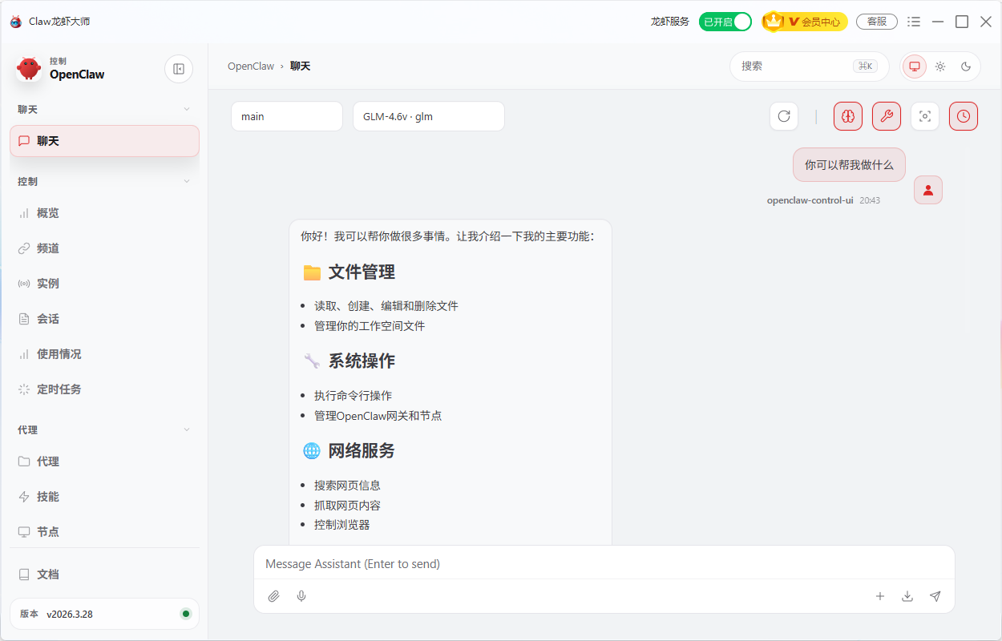Select the system monitor theme mode
Image resolution: width=1002 pixels, height=641 pixels.
[x=915, y=67]
